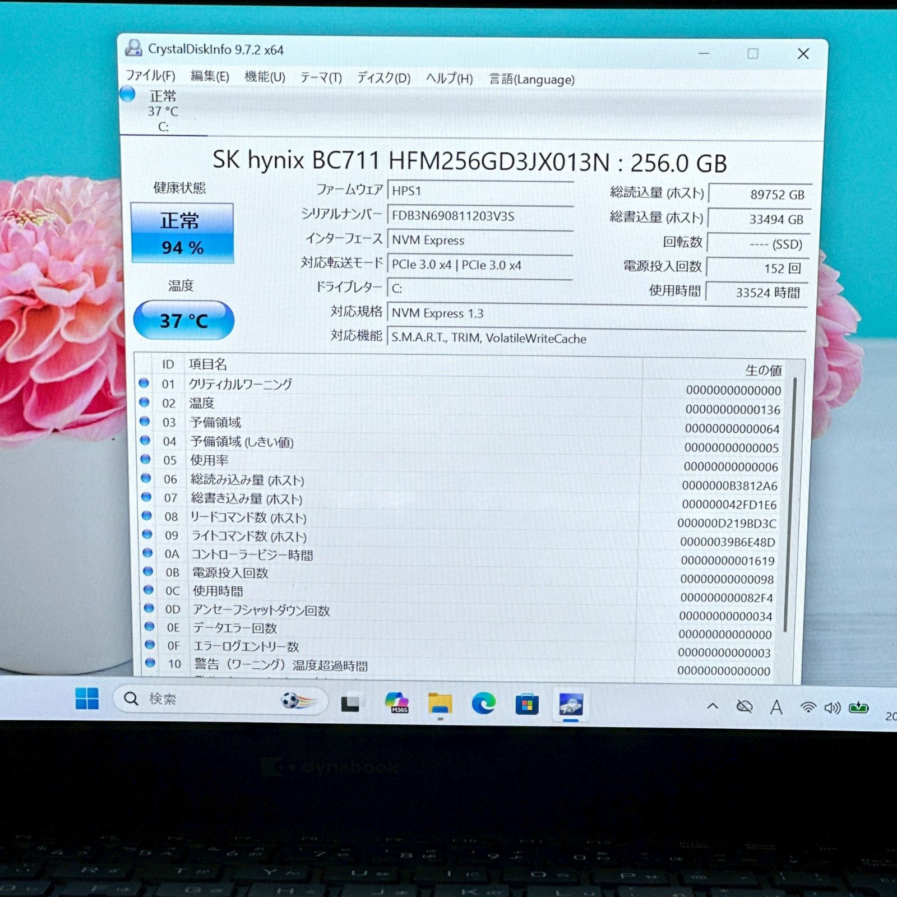Click the 37 °C temperature button
Viewport: 897px width, 897px height.
[x=184, y=320]
